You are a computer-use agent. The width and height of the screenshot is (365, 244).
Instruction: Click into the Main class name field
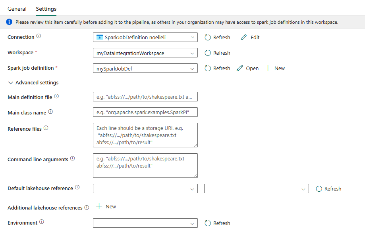[145, 112]
